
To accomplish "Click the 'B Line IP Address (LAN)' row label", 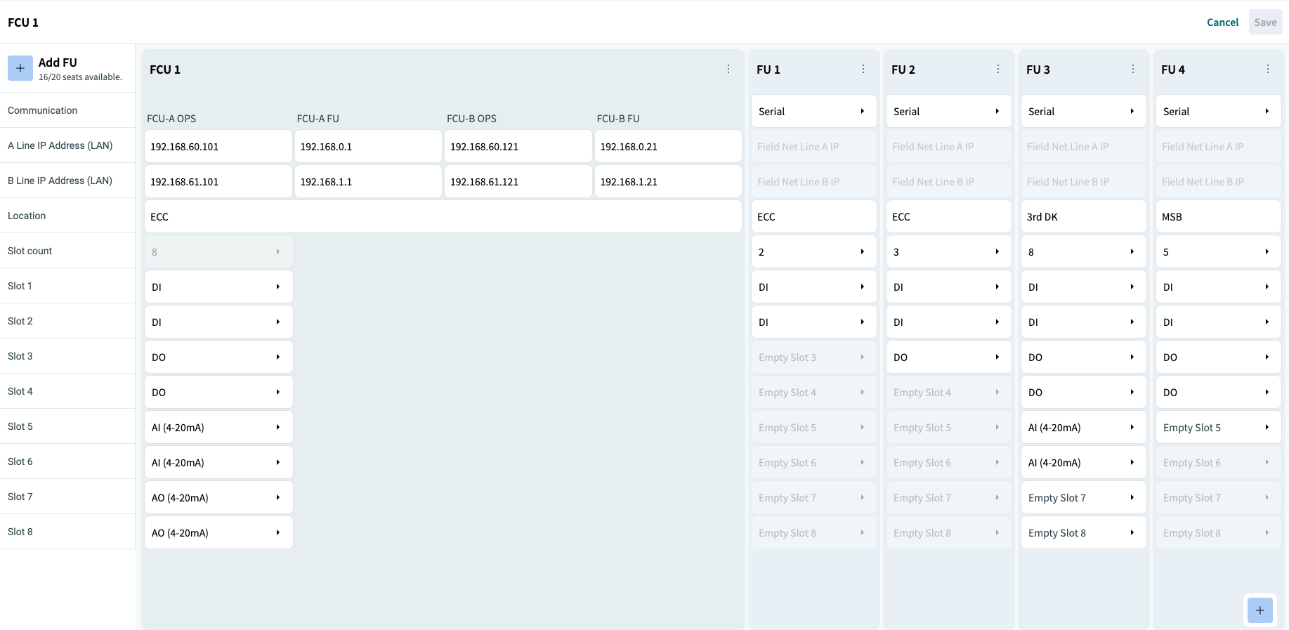I will [x=60, y=181].
